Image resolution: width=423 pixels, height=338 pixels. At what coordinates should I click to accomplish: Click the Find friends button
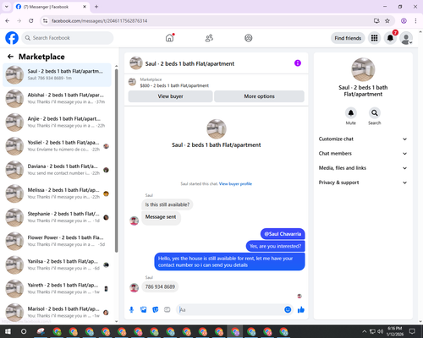[348, 38]
